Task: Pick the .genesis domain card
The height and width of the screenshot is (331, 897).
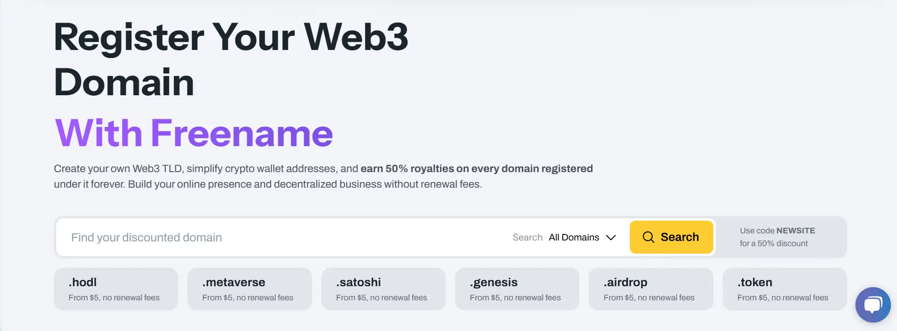Action: 516,289
